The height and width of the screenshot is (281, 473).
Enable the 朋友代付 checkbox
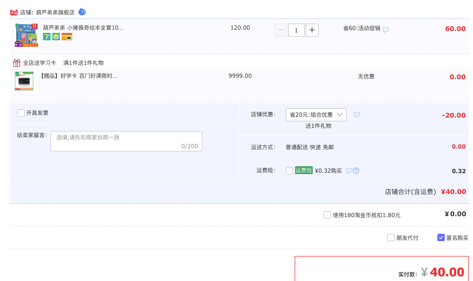(x=391, y=237)
